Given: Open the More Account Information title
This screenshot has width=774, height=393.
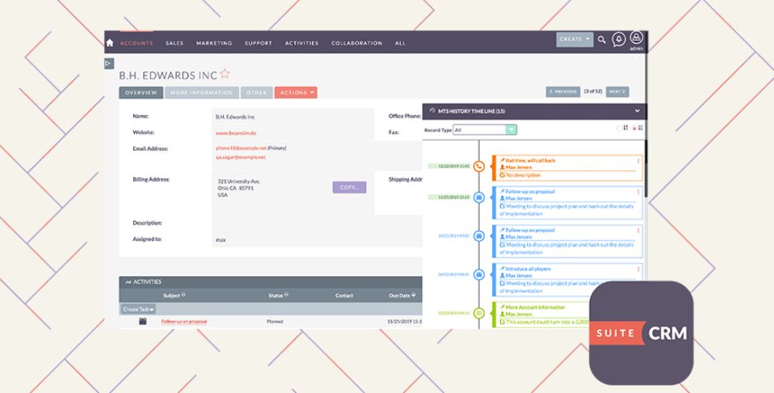Looking at the screenshot, I should (535, 308).
